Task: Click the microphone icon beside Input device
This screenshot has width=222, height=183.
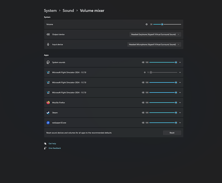Action: pos(48,44)
